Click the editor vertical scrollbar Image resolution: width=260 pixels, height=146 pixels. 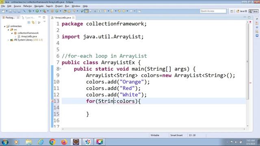pos(247,61)
